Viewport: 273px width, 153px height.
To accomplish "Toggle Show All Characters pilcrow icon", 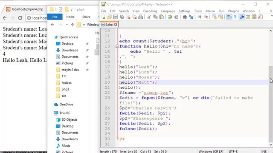I will pos(235,17).
